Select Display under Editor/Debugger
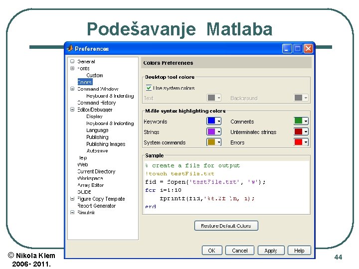Image resolution: width=359 pixels, height=269 pixels. [94, 116]
